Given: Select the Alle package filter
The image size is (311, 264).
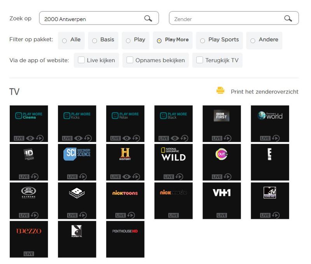Looking at the screenshot, I should [x=65, y=40].
